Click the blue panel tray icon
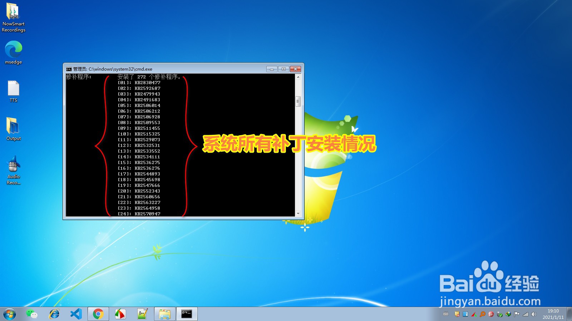572x321 pixels. click(x=465, y=314)
